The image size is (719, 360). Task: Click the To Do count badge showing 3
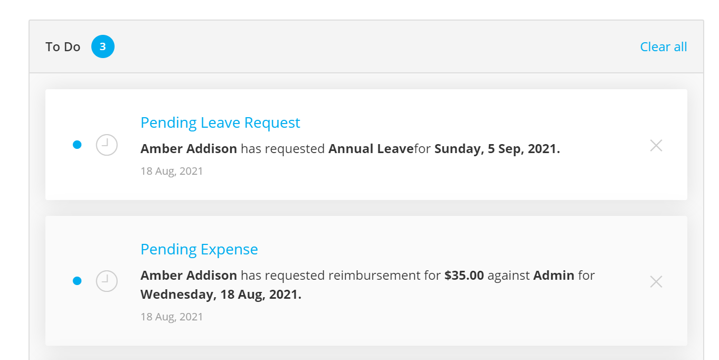tap(103, 46)
